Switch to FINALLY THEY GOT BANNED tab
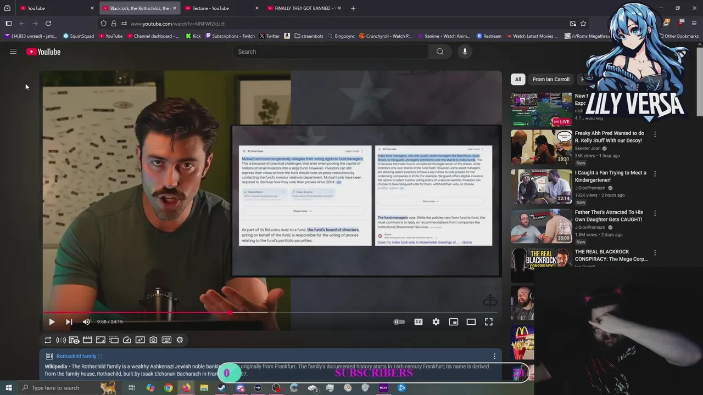 pyautogui.click(x=303, y=8)
